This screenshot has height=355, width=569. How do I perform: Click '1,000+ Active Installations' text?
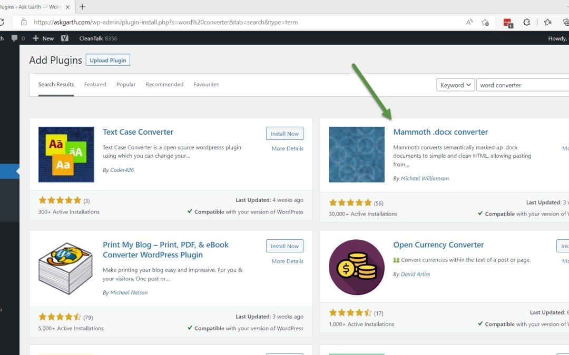tap(361, 324)
